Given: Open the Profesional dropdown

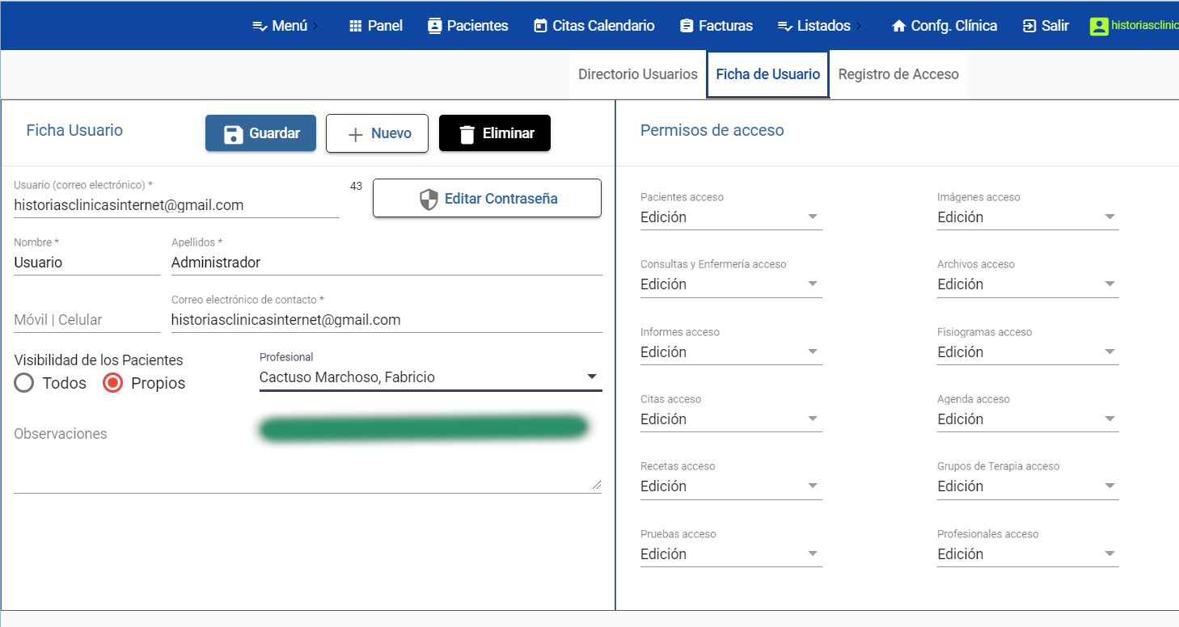Looking at the screenshot, I should [430, 377].
